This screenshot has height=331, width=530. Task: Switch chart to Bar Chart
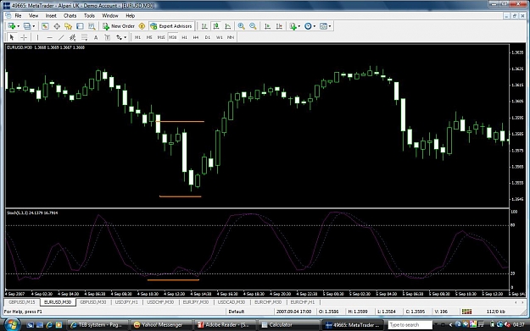pyautogui.click(x=204, y=26)
